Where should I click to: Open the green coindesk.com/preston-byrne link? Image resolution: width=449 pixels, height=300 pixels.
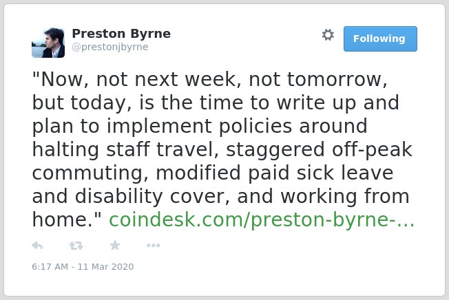point(262,219)
